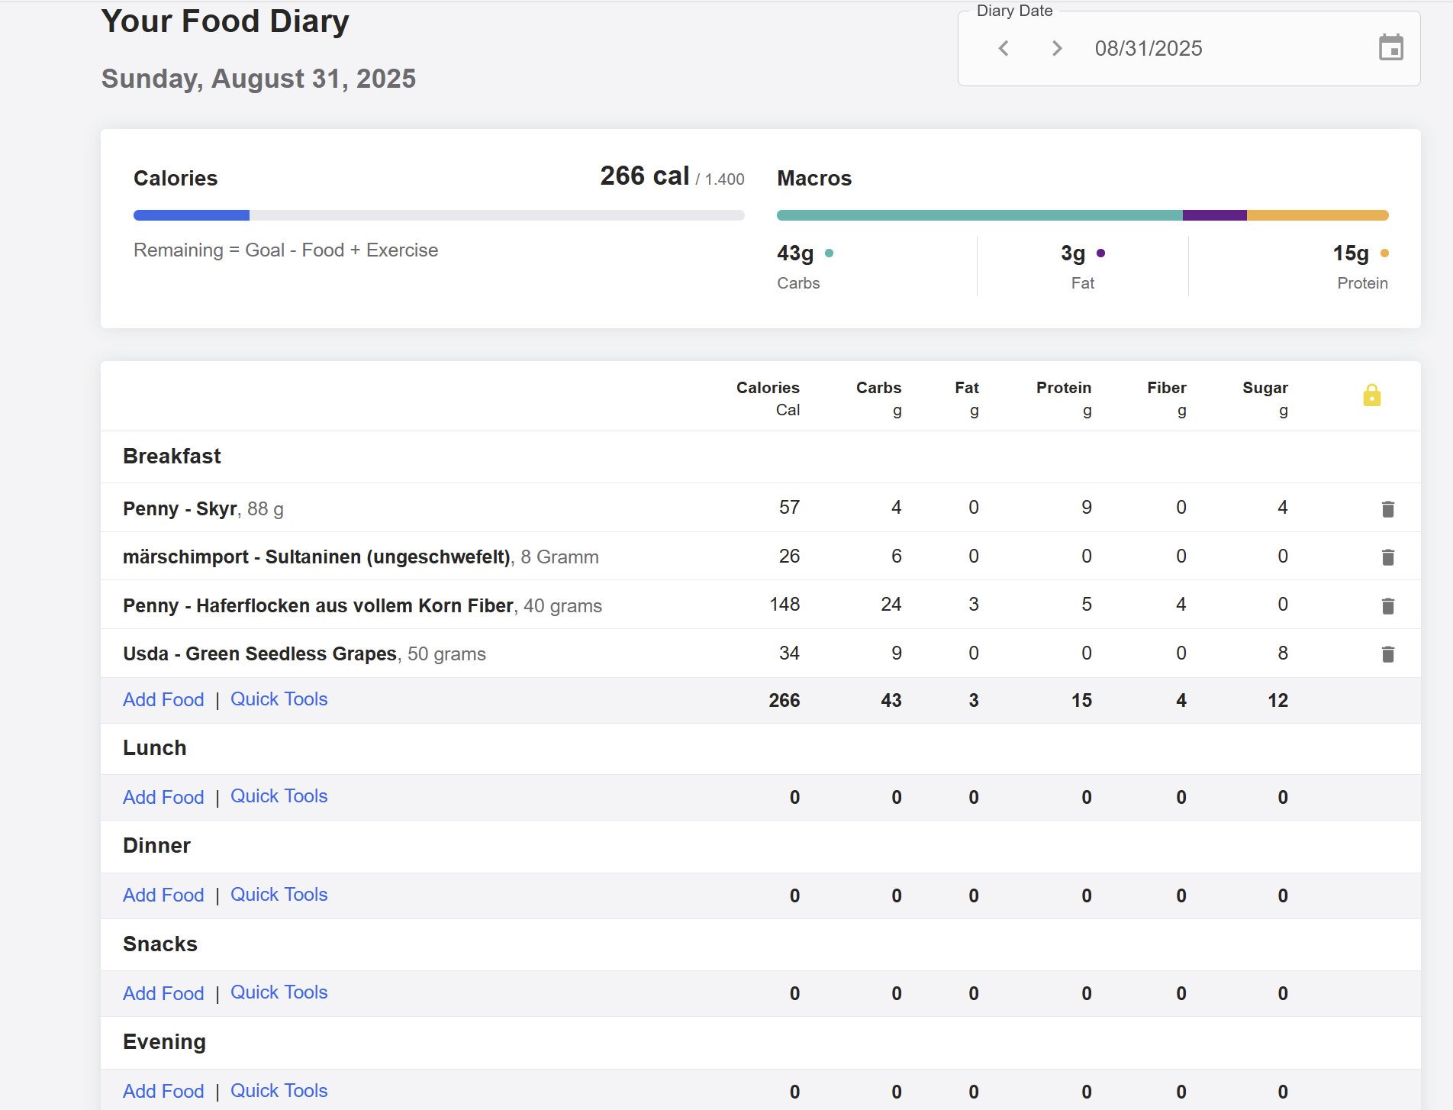Toggle the yellow diary lock

(1371, 395)
